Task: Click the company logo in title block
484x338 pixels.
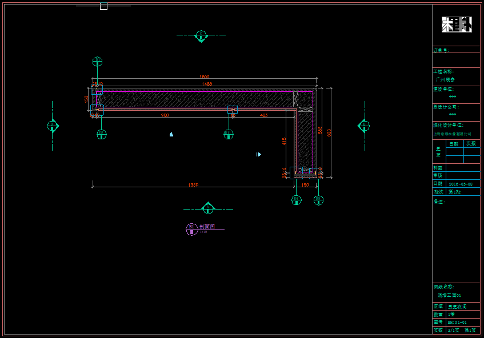Action: click(x=457, y=25)
